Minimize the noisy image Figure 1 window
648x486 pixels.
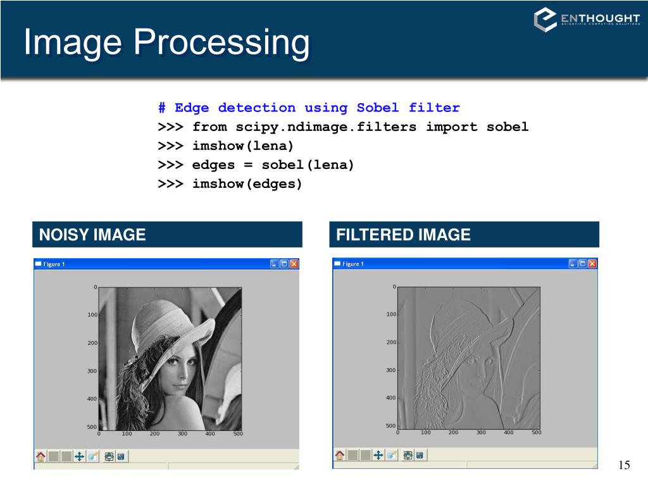pos(275,264)
